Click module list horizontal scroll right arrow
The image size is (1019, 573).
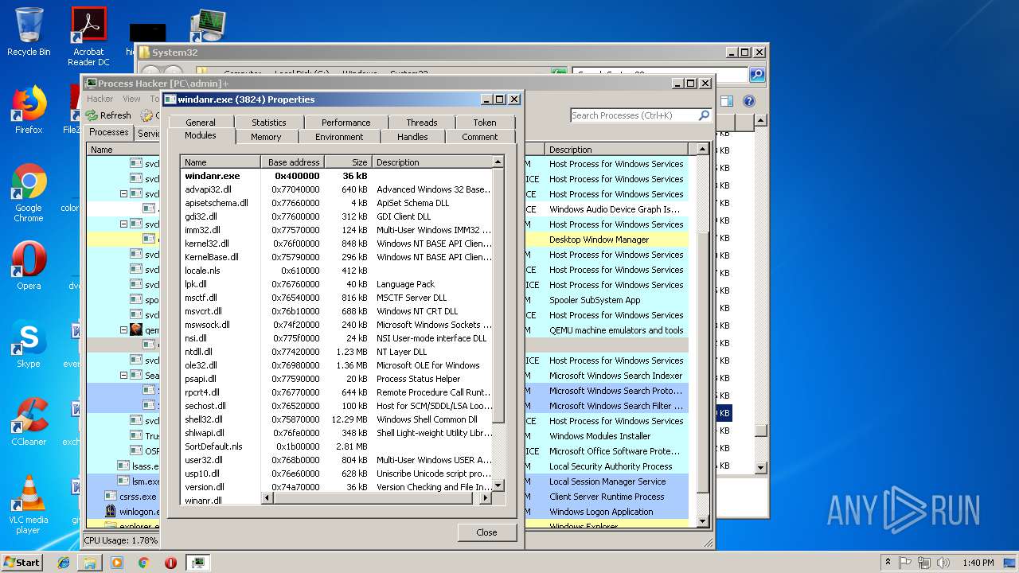click(x=485, y=498)
